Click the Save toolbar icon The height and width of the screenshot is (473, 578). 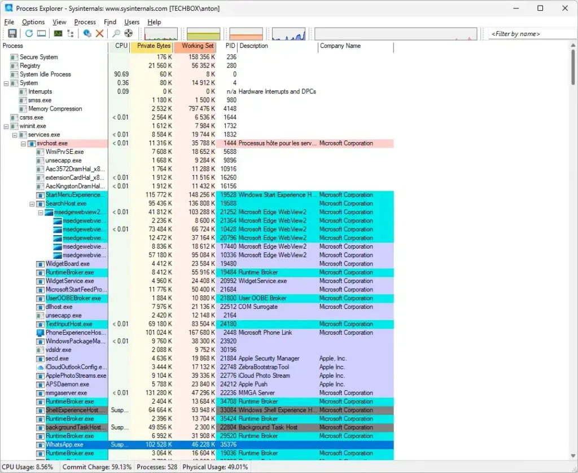tap(12, 34)
